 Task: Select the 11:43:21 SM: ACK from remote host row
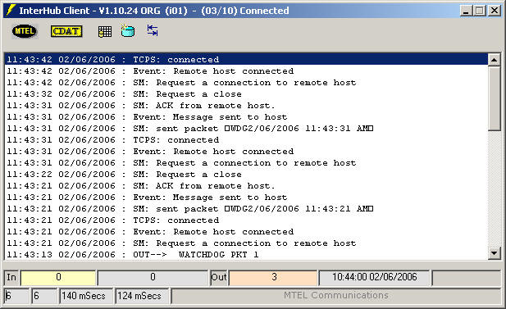[x=246, y=186]
